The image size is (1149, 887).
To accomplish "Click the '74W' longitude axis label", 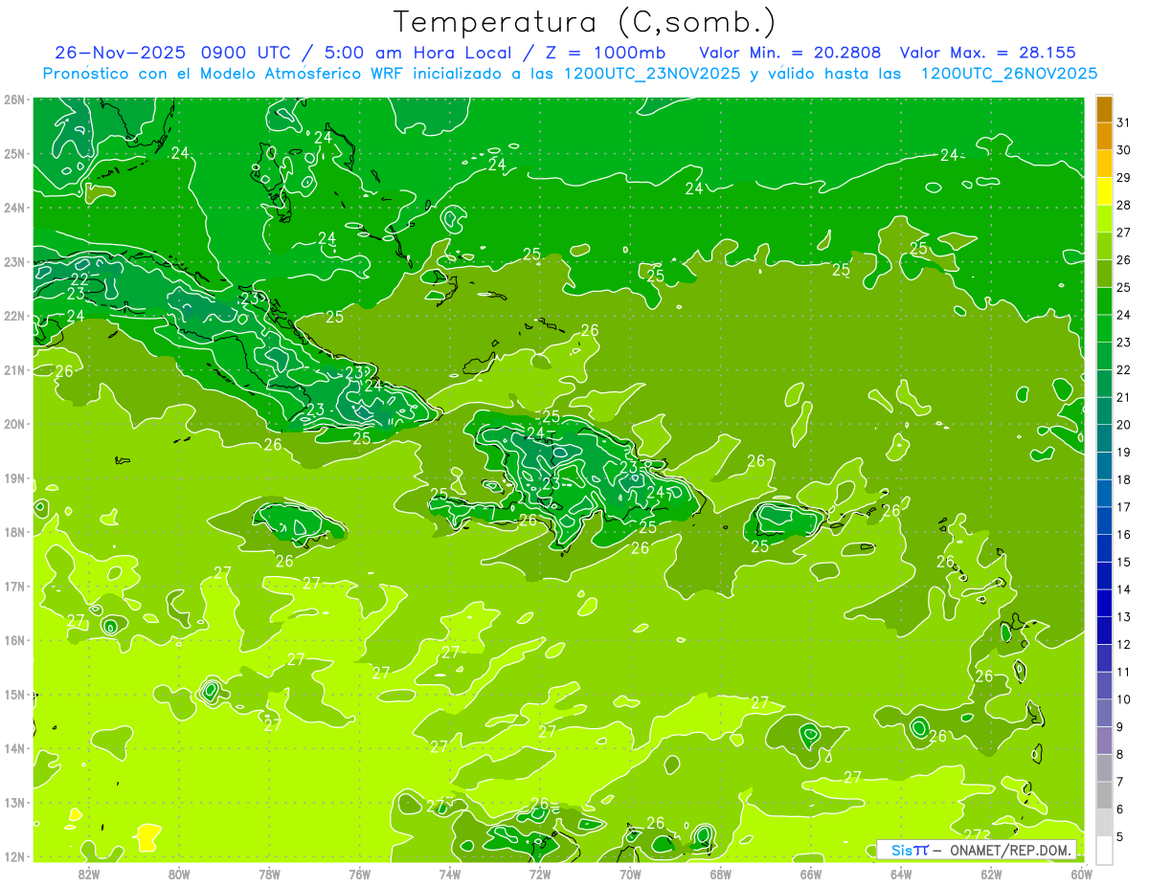I will (x=450, y=873).
